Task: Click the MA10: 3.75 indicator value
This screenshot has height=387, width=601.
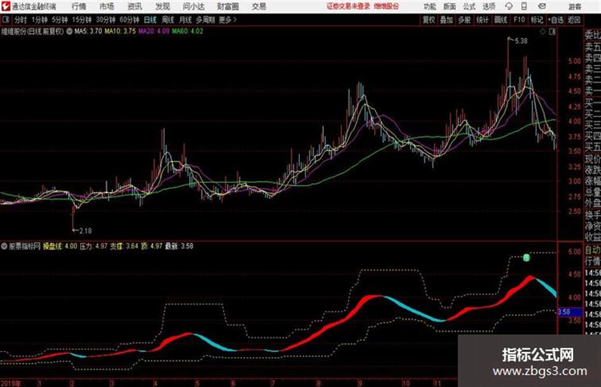Action: click(x=120, y=31)
